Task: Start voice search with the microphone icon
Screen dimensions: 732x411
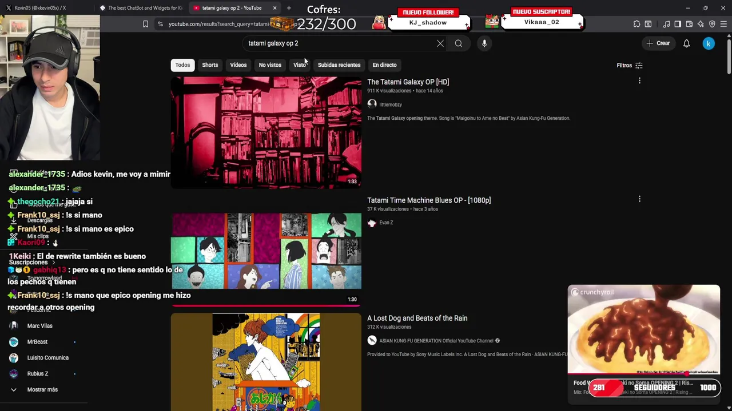Action: 484,43
